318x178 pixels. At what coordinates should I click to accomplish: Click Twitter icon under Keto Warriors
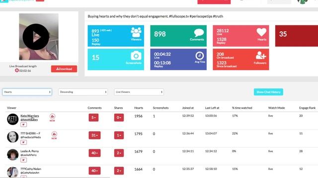23,125
